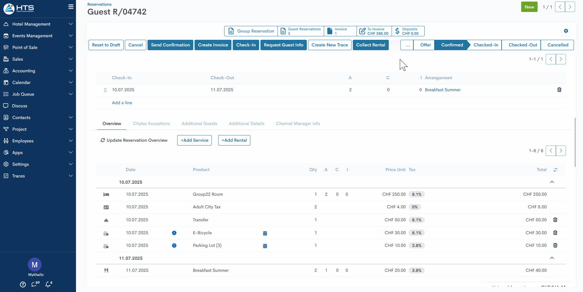Delete the Breakfast Summer reservation line
The width and height of the screenshot is (583, 292).
[x=559, y=90]
